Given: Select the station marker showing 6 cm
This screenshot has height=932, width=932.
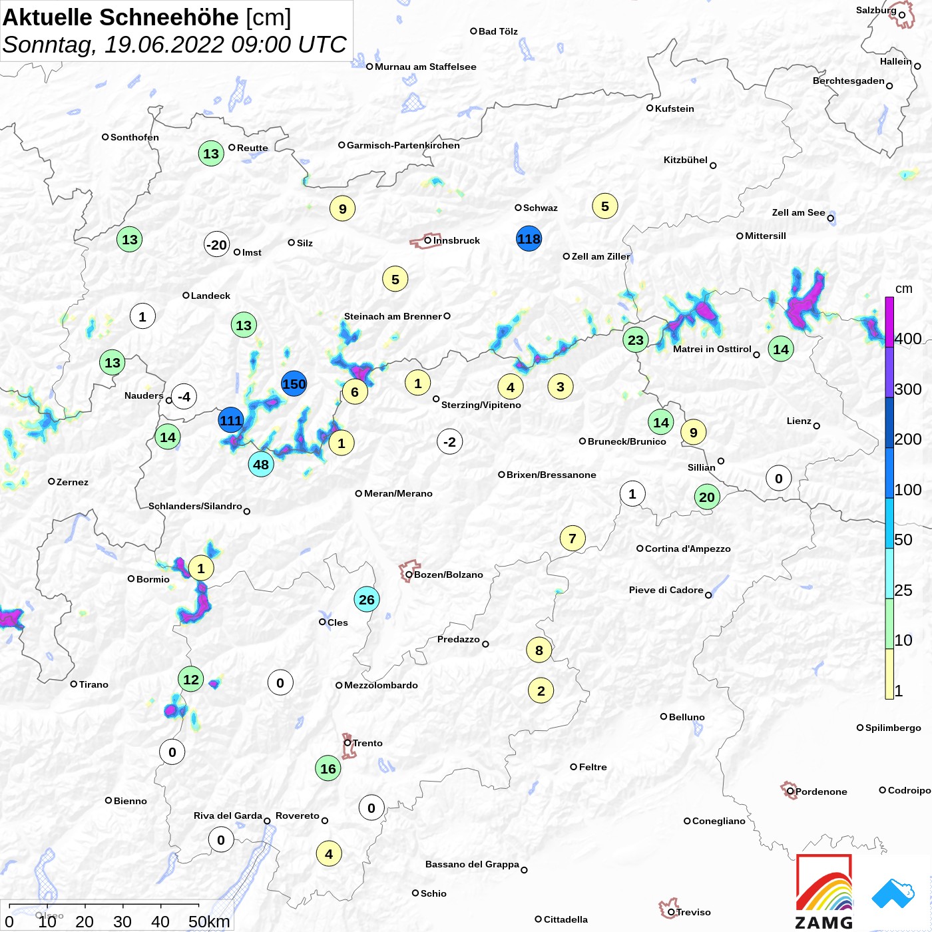Looking at the screenshot, I should pos(355,391).
